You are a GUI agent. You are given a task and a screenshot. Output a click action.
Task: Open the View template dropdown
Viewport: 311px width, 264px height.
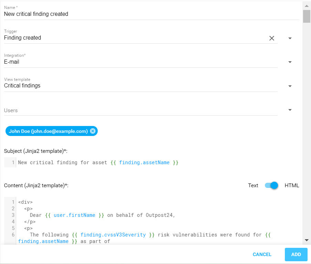(x=290, y=86)
